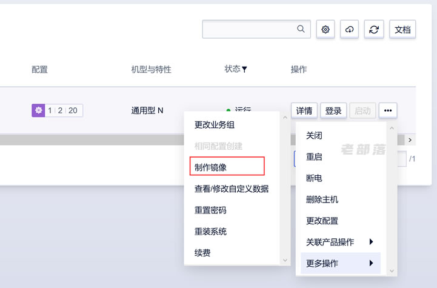The image size is (437, 288).
Task: Choose 制作镜像 in the submenu
Action: (x=227, y=167)
